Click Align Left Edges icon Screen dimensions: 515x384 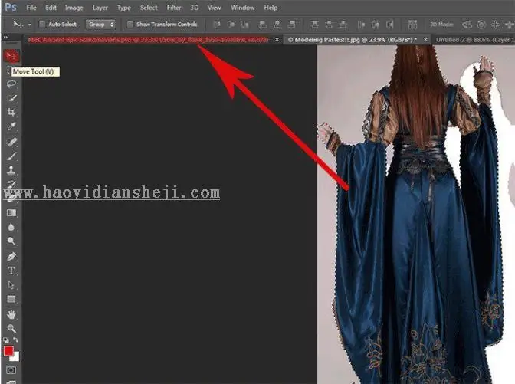coord(262,25)
